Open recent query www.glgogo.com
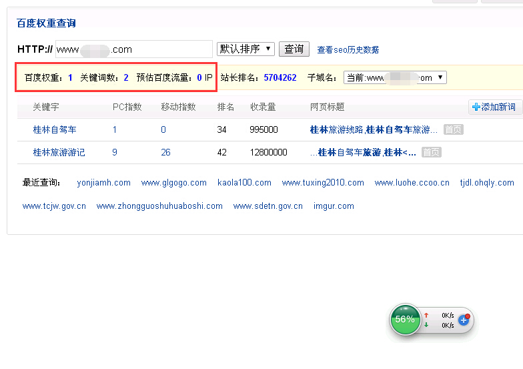Screen dimensions: 523x369 (x=173, y=183)
